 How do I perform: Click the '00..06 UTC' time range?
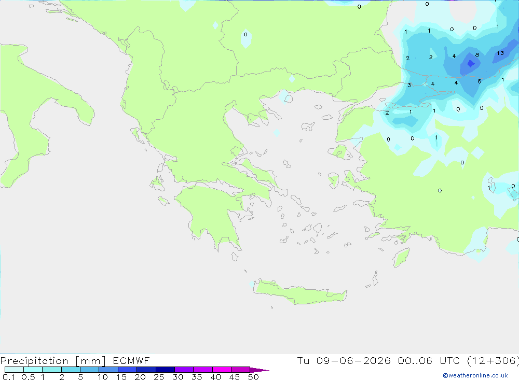429,360
